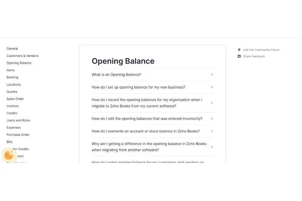Select Users and Roles in sidebar
The width and height of the screenshot is (302, 201).
click(x=18, y=120)
